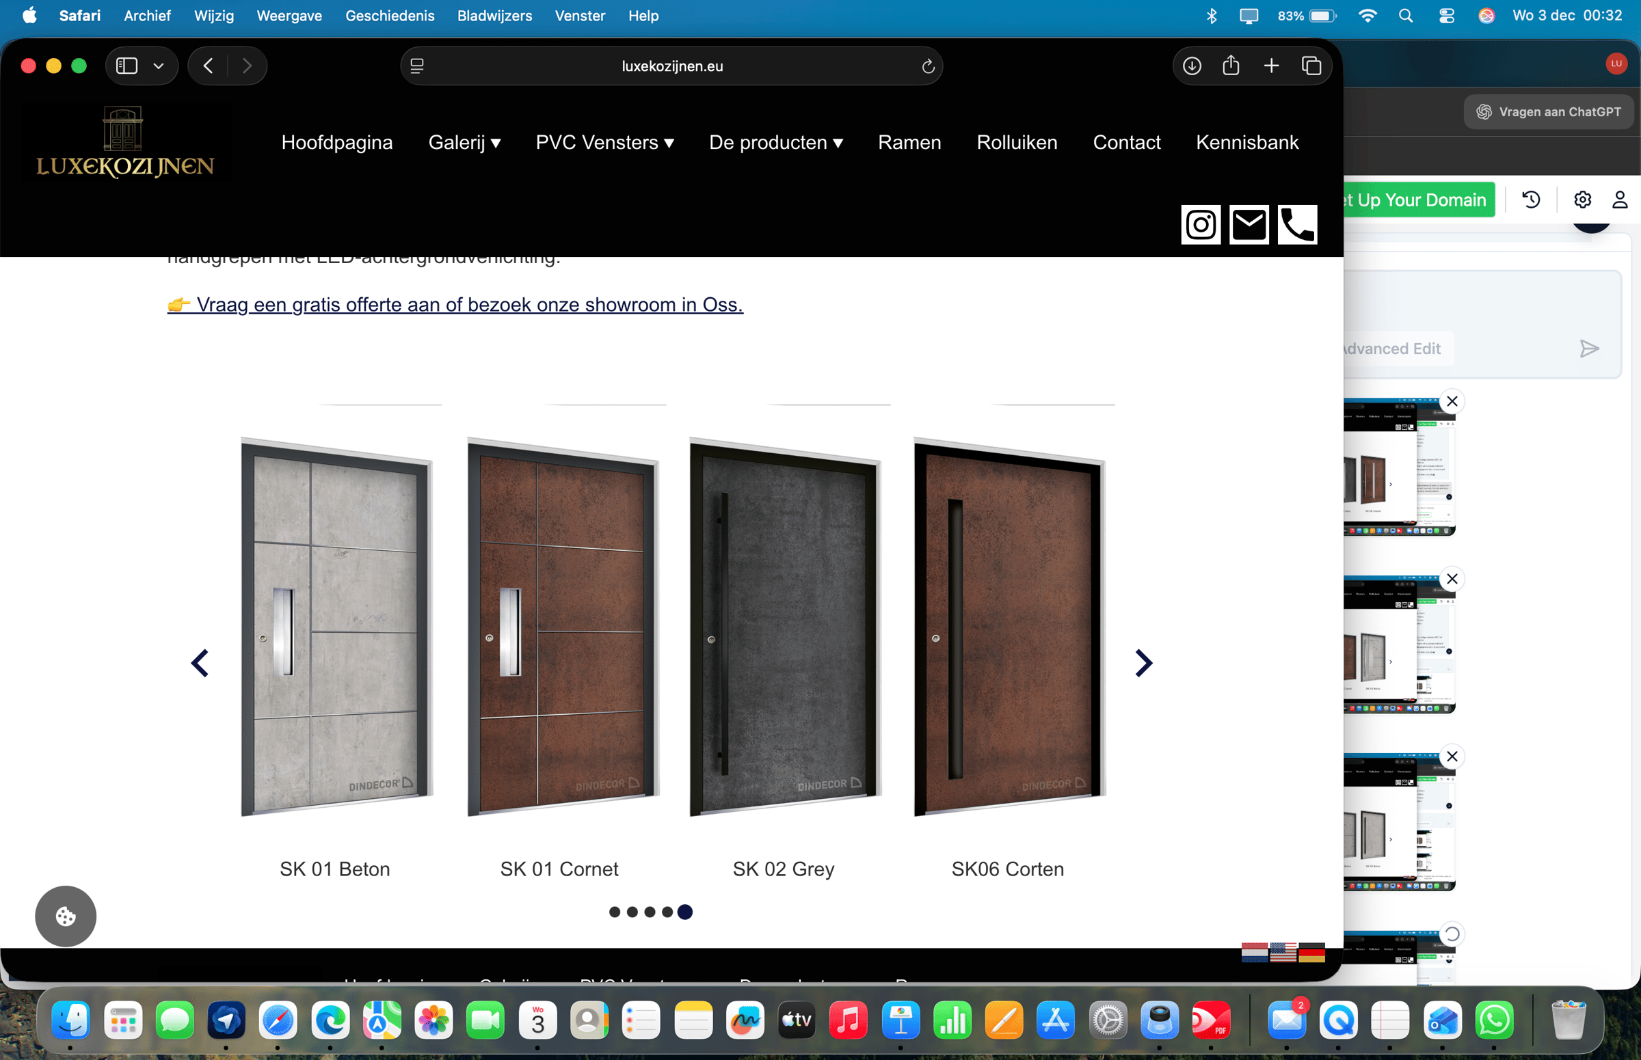The width and height of the screenshot is (1641, 1060).
Task: Switch site language using the US flag
Action: pyautogui.click(x=1283, y=953)
